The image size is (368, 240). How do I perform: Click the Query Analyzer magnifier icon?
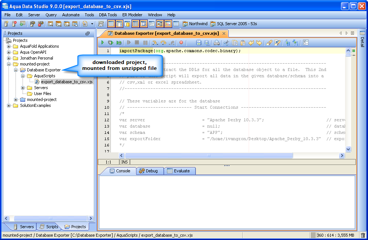[x=50, y=24]
